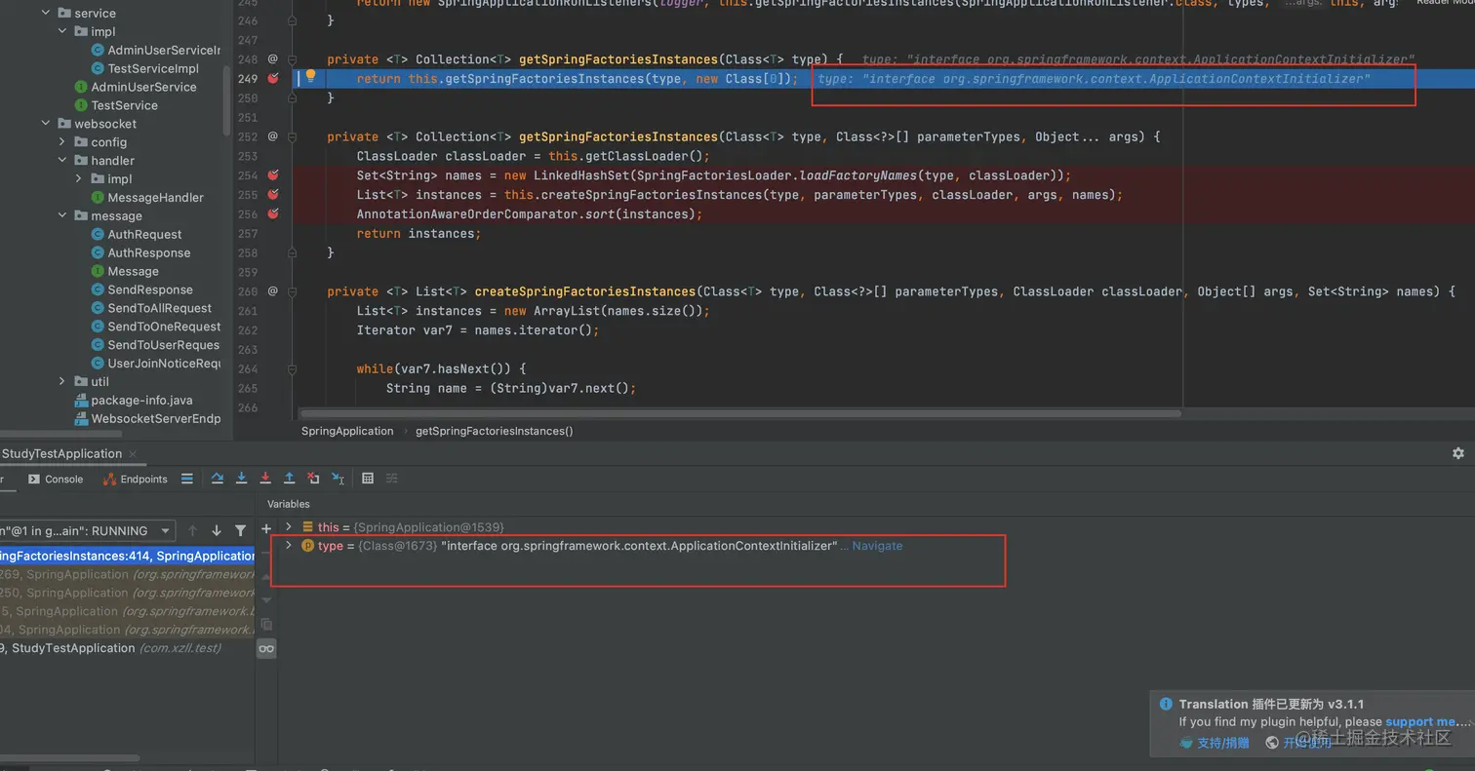The image size is (1475, 771).
Task: Click the @ gutter icon on line 248
Action: click(273, 59)
